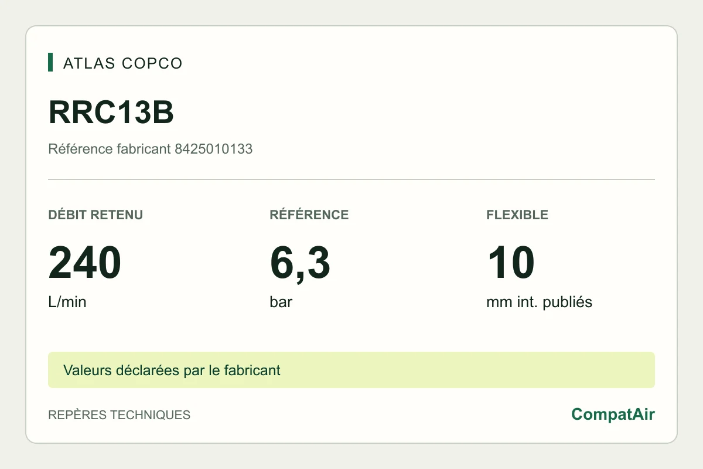Click the RÉFÉRENCE column heading

click(309, 215)
